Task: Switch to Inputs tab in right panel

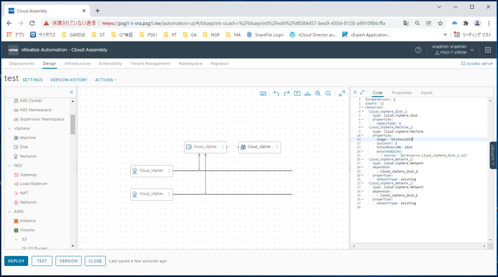Action: [x=427, y=93]
